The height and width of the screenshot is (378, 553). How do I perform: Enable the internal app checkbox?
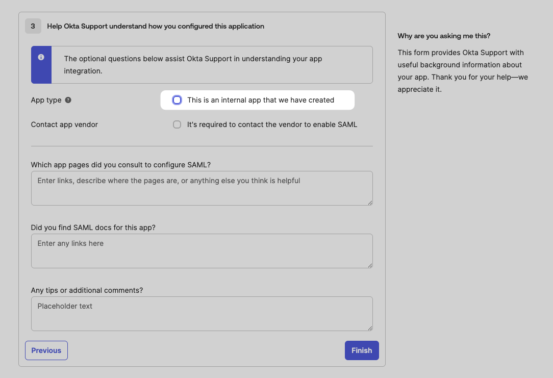177,100
